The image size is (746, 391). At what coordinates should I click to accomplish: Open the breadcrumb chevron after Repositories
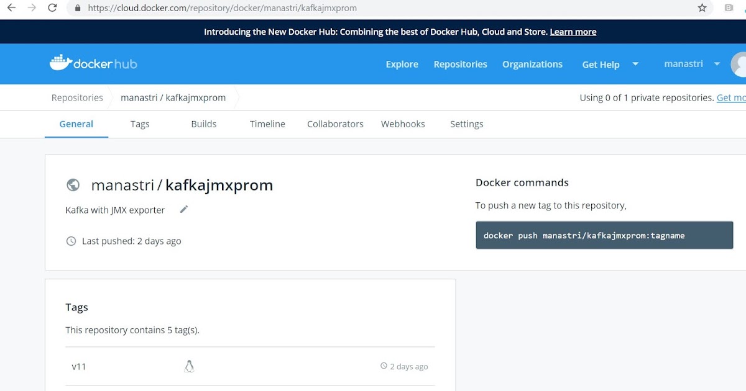tap(111, 97)
